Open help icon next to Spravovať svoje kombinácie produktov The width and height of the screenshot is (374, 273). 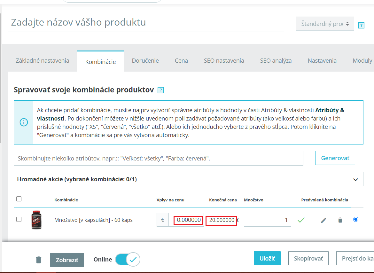click(x=161, y=90)
